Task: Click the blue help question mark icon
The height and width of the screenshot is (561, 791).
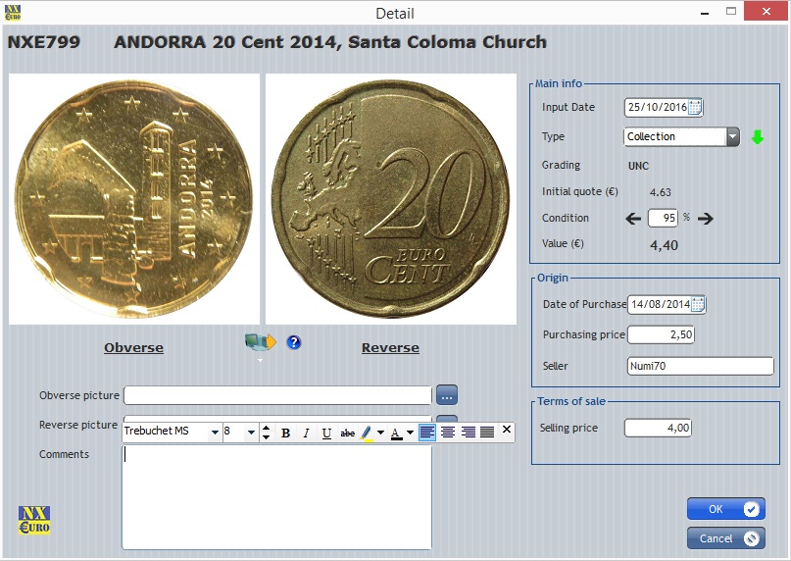Action: click(x=294, y=342)
